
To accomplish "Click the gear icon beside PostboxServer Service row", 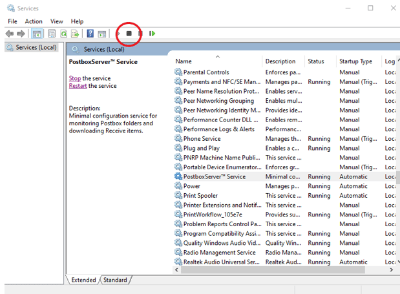I will 178,176.
